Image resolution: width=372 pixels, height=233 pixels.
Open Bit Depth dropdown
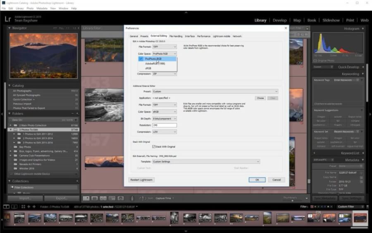(165, 118)
